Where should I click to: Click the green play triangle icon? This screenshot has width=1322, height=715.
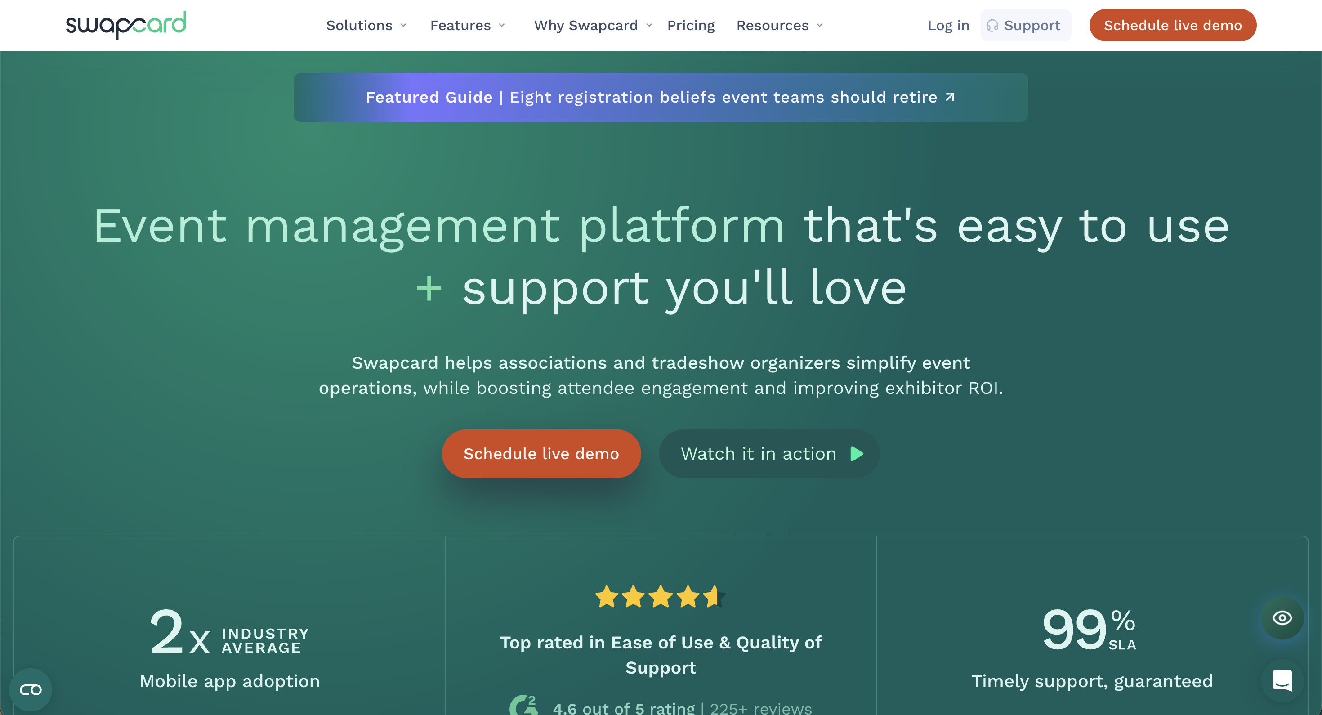[857, 454]
